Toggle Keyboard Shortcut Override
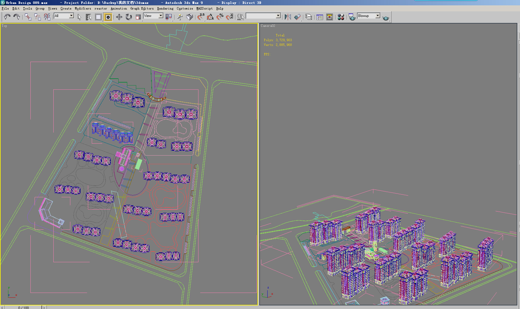Image resolution: width=520 pixels, height=309 pixels. [x=190, y=17]
